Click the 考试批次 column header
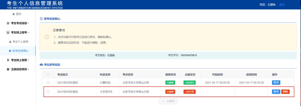Screen dimensions: 301x106 click(x=63, y=75)
